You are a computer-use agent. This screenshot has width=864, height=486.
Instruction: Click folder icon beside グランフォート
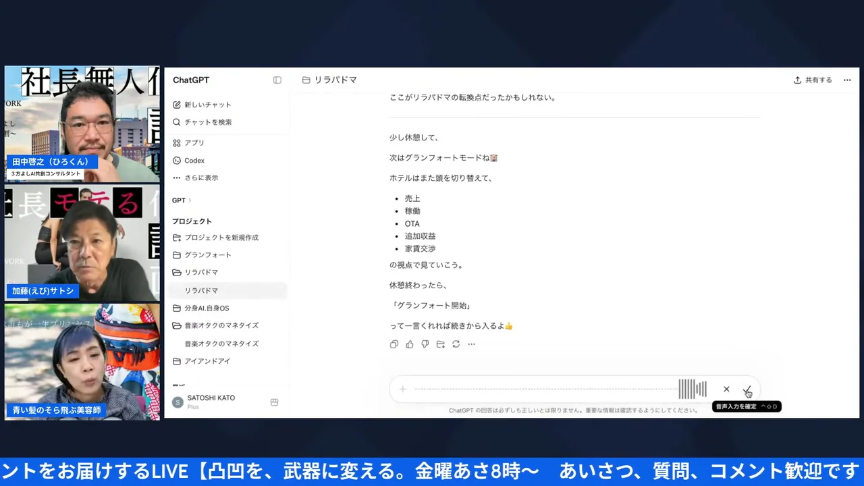pos(177,255)
